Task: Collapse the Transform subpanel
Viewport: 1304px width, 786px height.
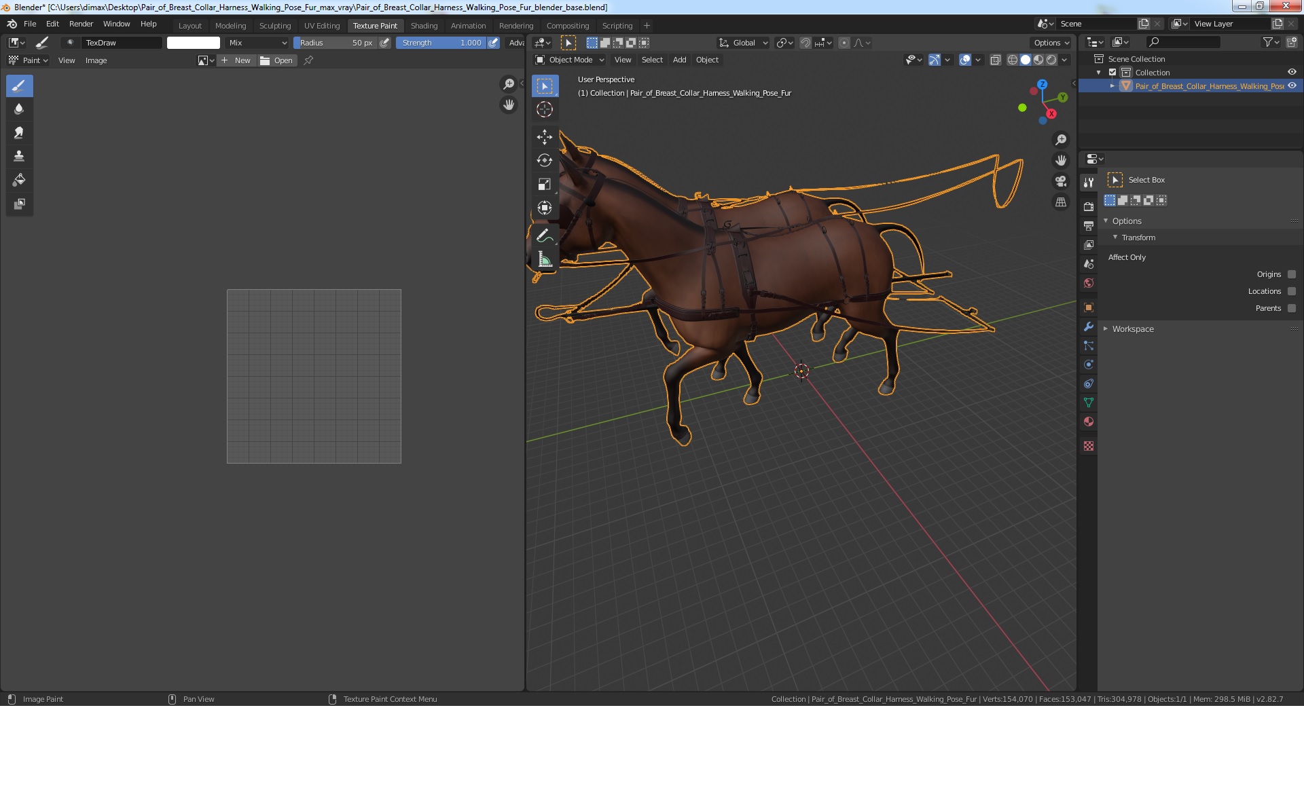Action: click(x=1115, y=237)
